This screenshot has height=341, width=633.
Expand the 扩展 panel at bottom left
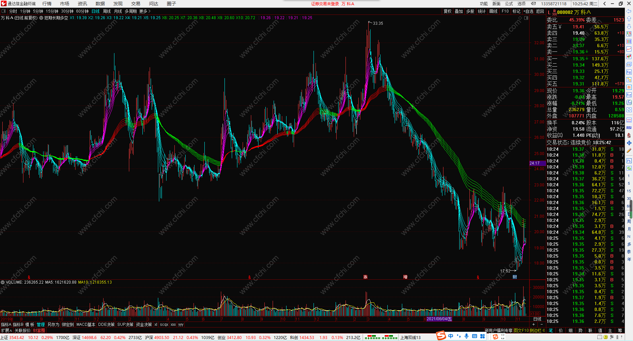point(6,330)
